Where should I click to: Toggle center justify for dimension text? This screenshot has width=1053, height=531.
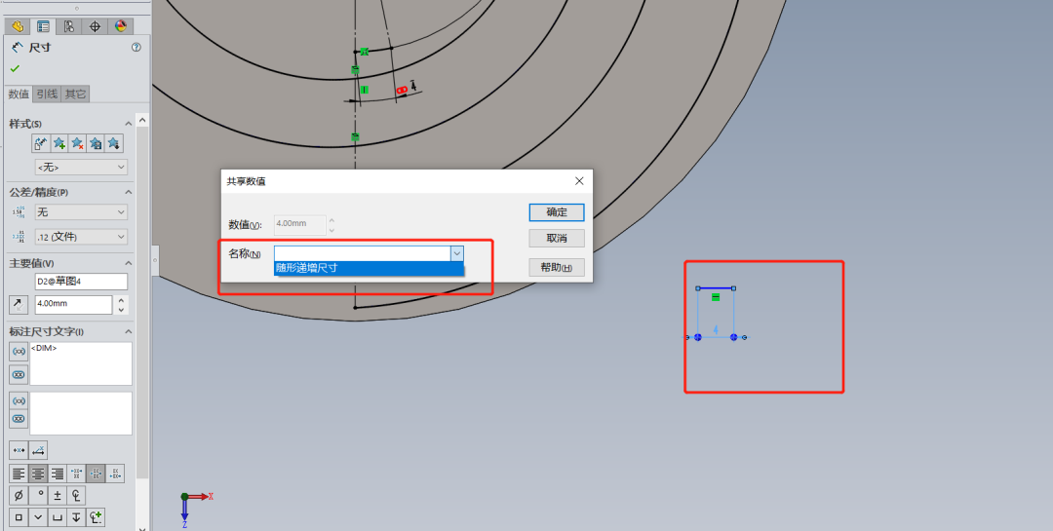coord(38,474)
